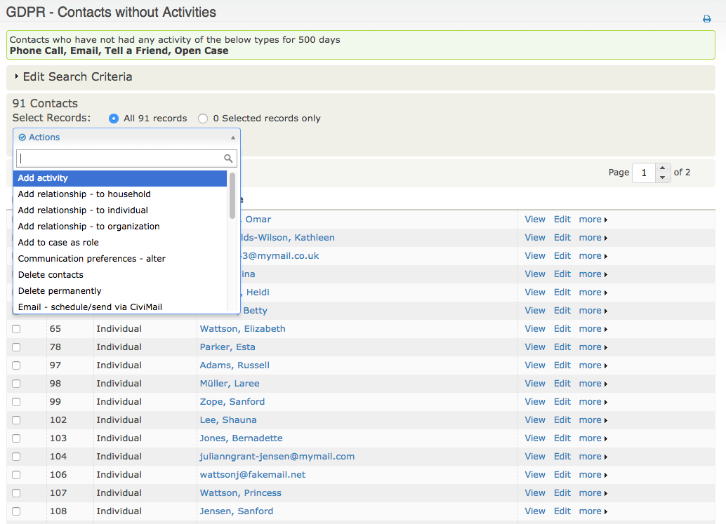
Task: Click the Actions check-circle icon
Action: click(x=22, y=137)
